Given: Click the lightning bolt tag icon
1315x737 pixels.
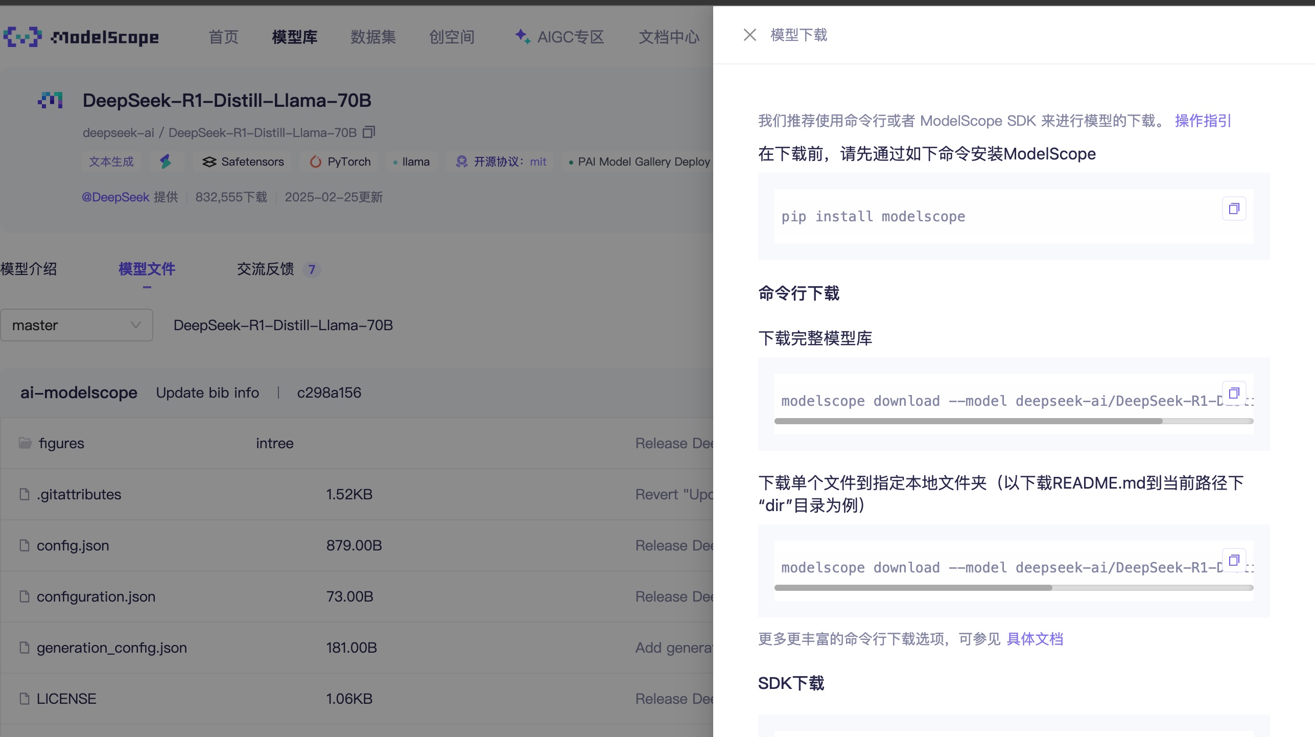Looking at the screenshot, I should click(x=166, y=162).
